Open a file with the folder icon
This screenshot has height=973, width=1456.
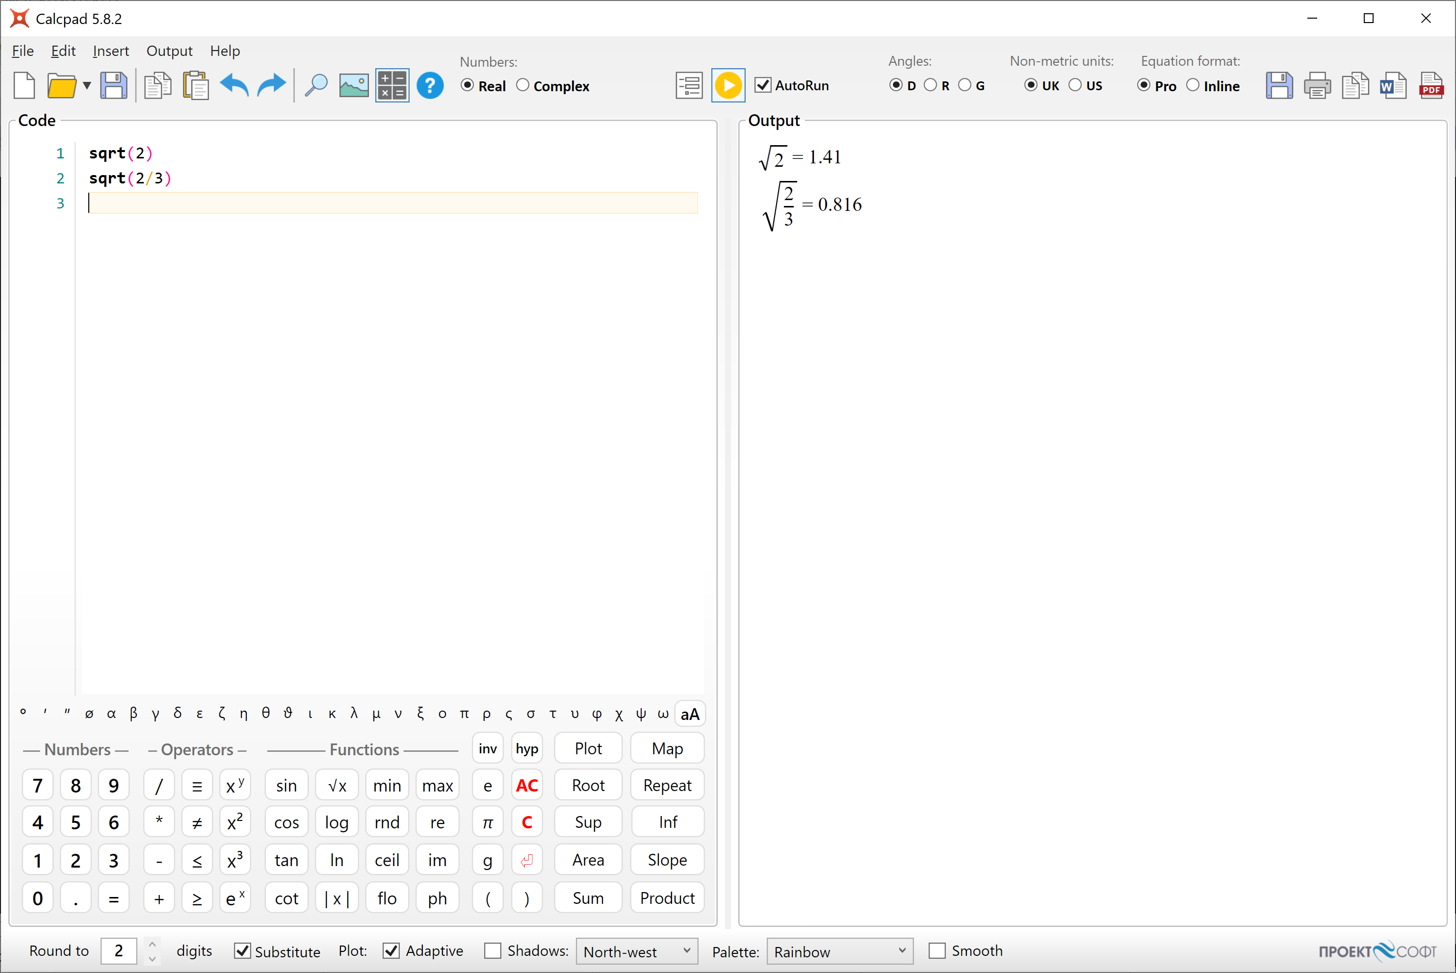[61, 86]
